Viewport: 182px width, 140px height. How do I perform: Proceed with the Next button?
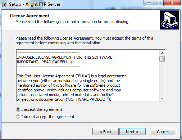(132, 132)
